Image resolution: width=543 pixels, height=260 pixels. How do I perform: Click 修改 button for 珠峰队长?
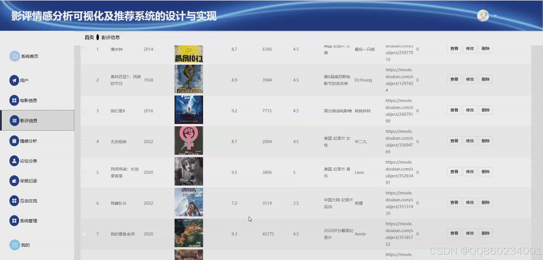tap(470, 202)
